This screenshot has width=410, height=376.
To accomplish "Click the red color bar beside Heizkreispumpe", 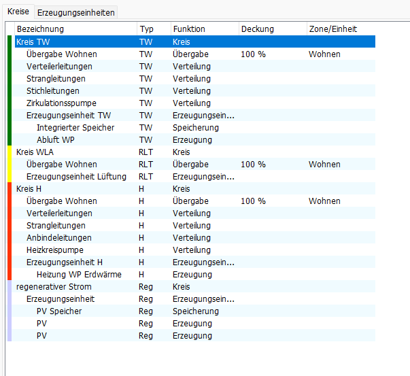I will point(10,250).
